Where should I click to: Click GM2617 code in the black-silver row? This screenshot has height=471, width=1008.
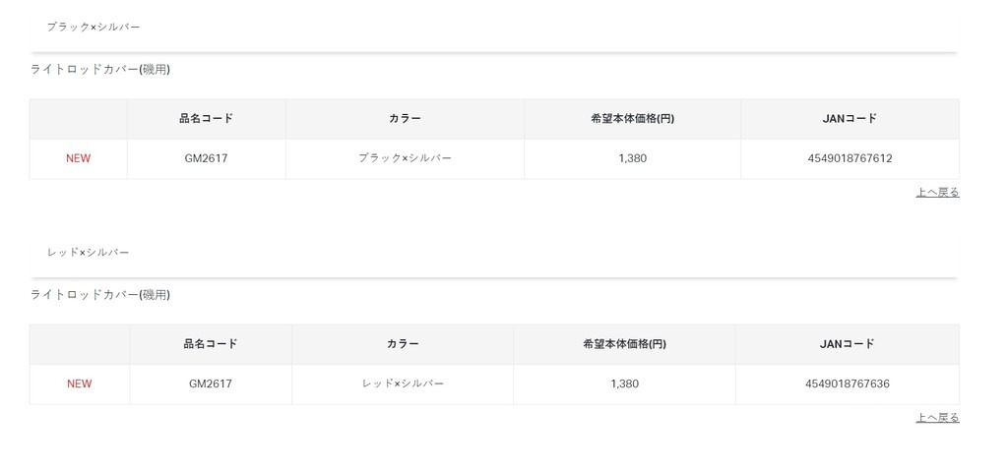(x=206, y=158)
